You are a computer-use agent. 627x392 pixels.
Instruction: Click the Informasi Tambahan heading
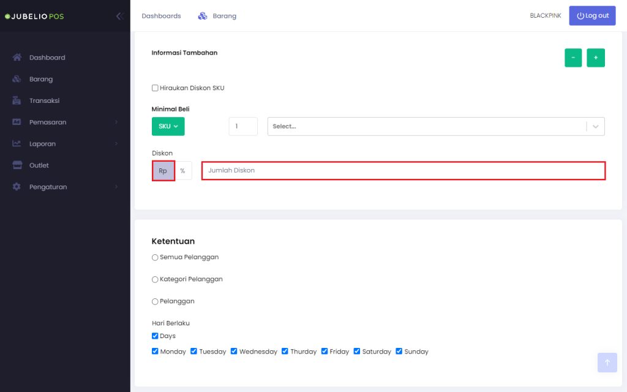tap(184, 53)
